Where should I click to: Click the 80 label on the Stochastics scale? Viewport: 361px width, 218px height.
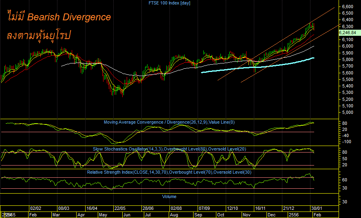pos(345,152)
